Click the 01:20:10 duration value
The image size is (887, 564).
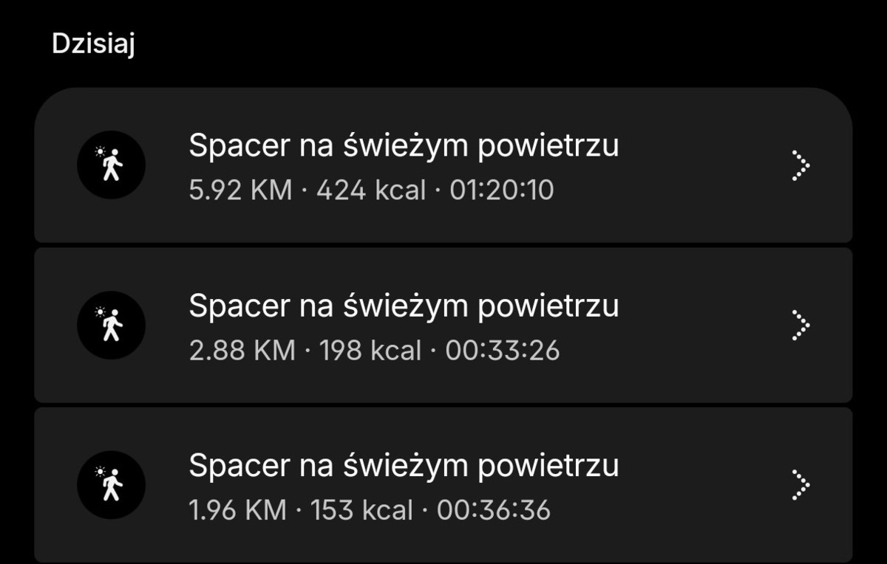(x=501, y=191)
